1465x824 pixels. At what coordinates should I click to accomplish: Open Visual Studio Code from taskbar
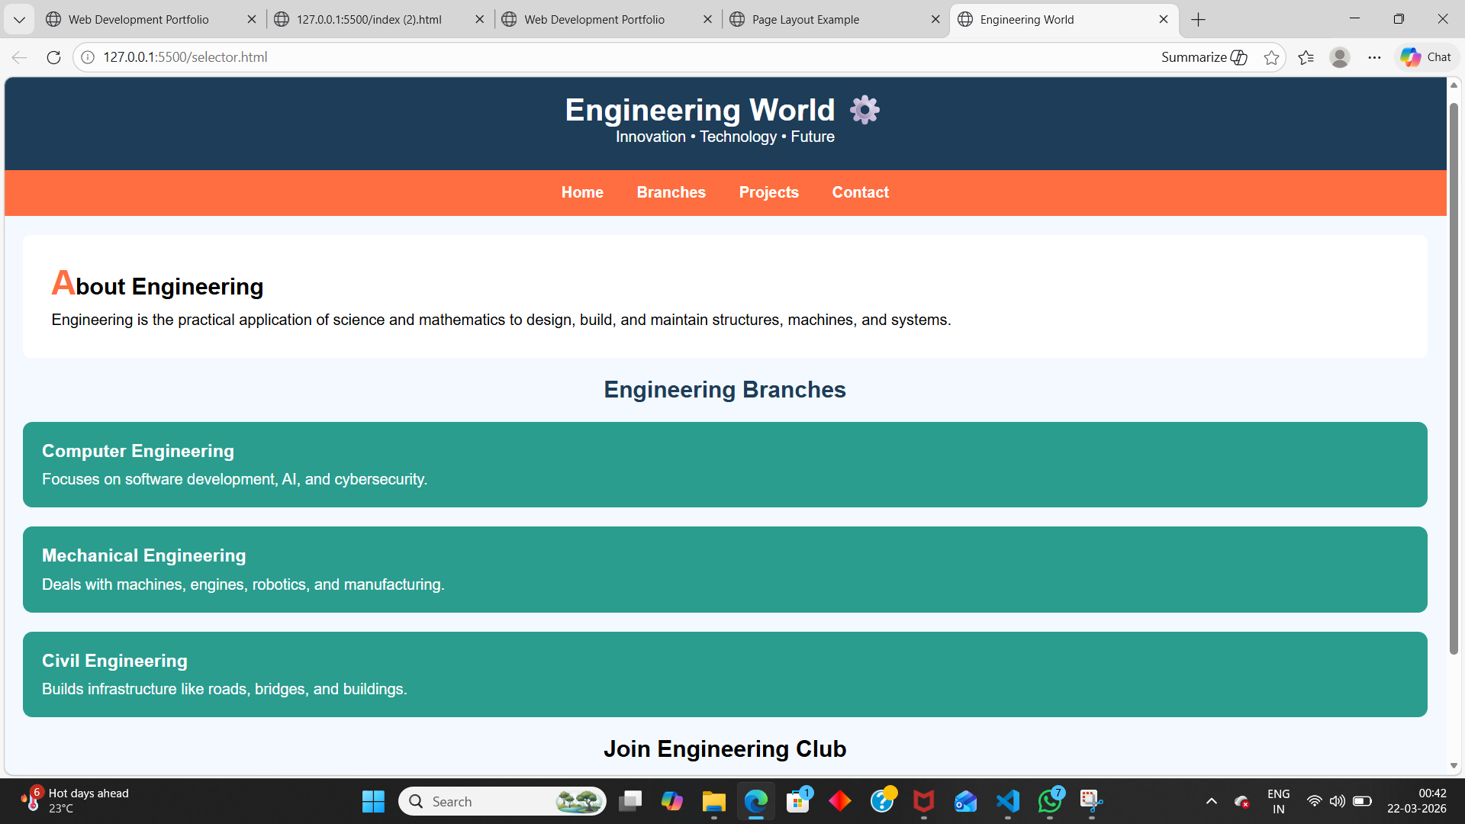(1007, 801)
